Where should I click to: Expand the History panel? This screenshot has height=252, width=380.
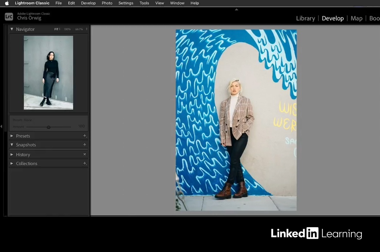coord(12,155)
